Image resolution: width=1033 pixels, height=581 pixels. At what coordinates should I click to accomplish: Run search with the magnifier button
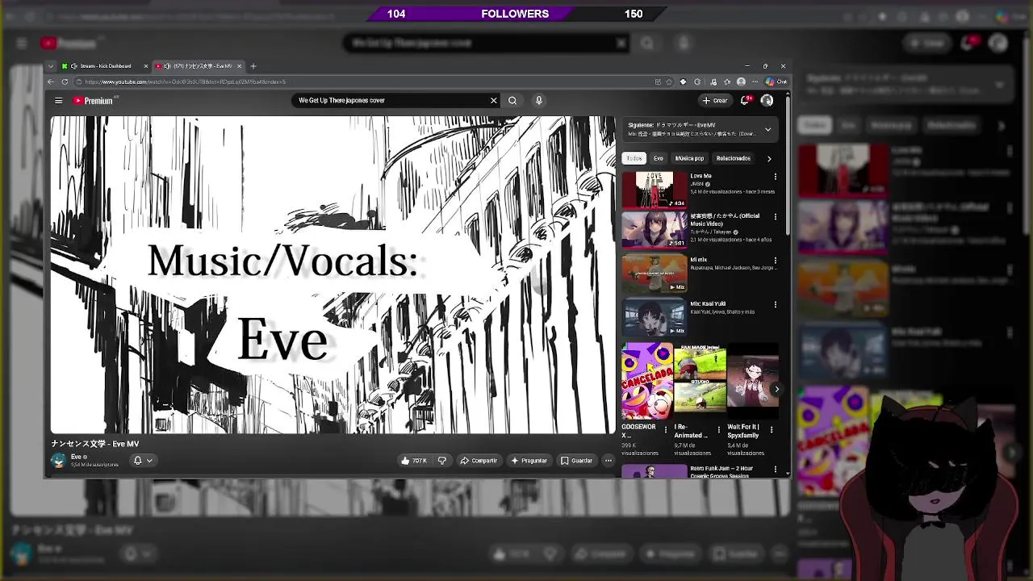click(512, 100)
